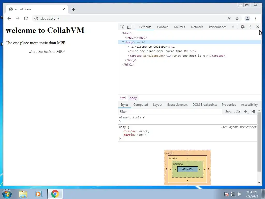Select the head element in DOM tree
This screenshot has height=199, width=265.
(136, 38)
